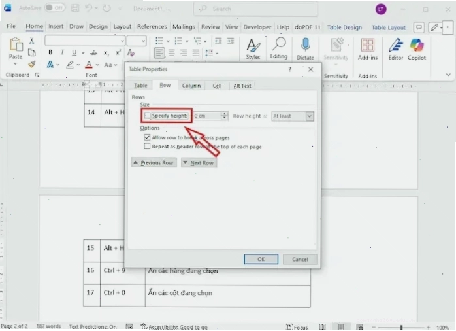Switch to the Column tab
The height and width of the screenshot is (331, 456).
tap(191, 86)
